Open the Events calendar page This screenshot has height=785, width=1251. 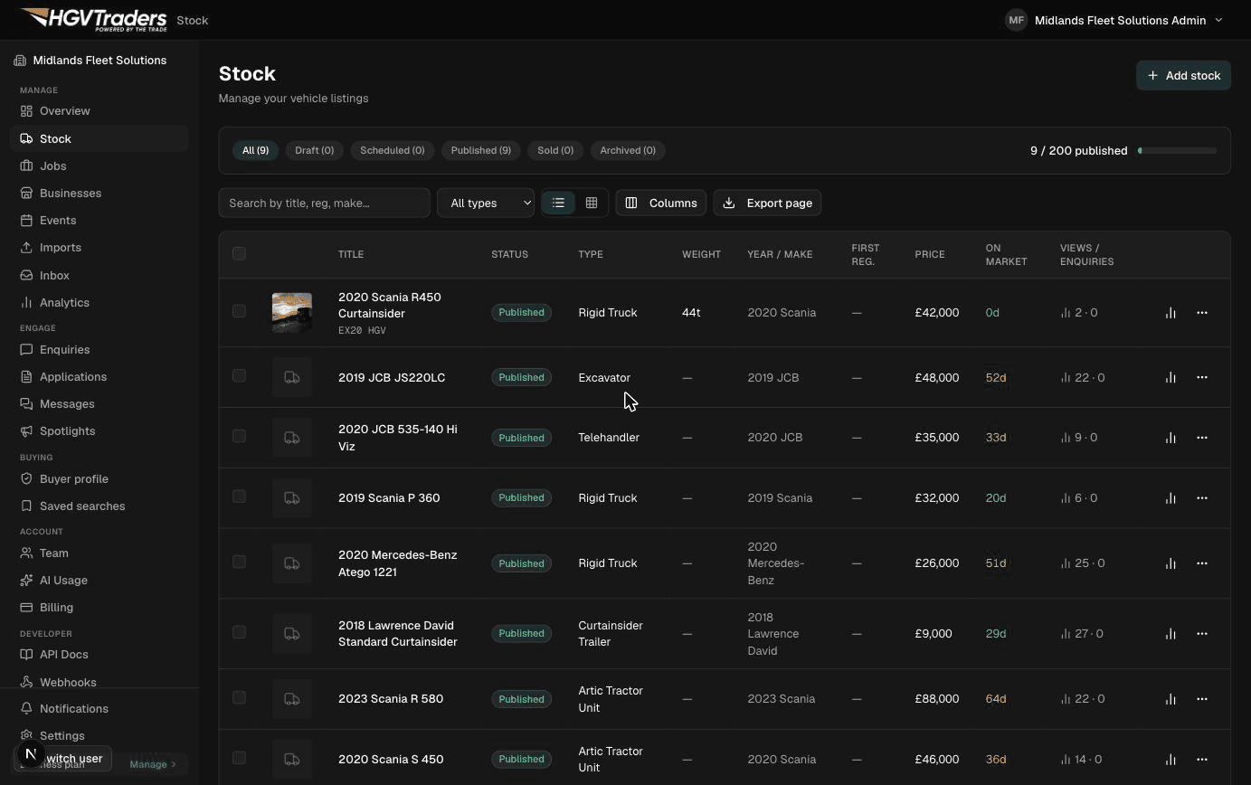point(100,220)
